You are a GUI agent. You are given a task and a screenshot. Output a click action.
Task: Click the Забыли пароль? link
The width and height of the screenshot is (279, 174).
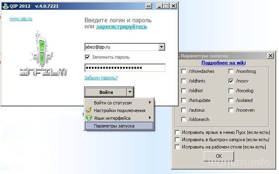[x=101, y=78]
